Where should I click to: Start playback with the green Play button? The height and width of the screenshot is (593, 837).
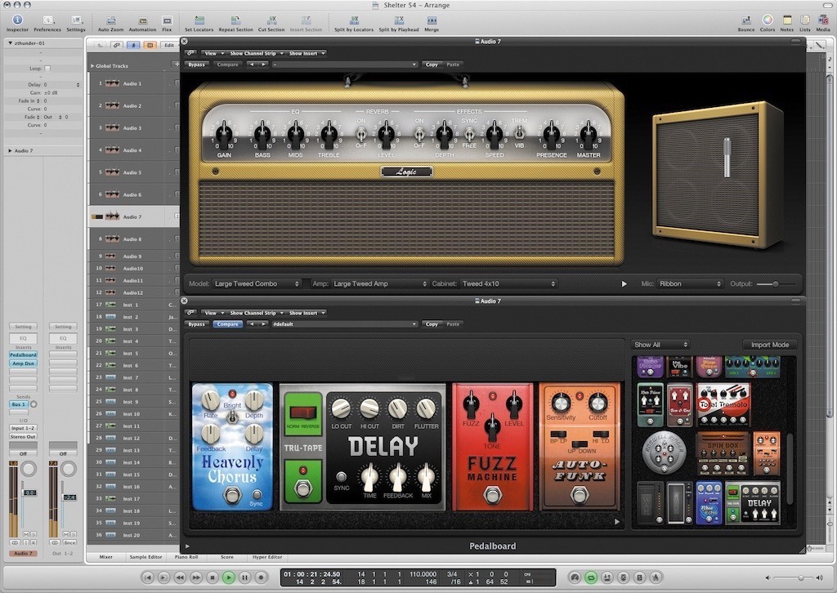(x=229, y=577)
